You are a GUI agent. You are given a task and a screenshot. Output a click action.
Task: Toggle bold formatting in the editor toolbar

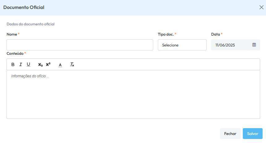click(x=13, y=64)
